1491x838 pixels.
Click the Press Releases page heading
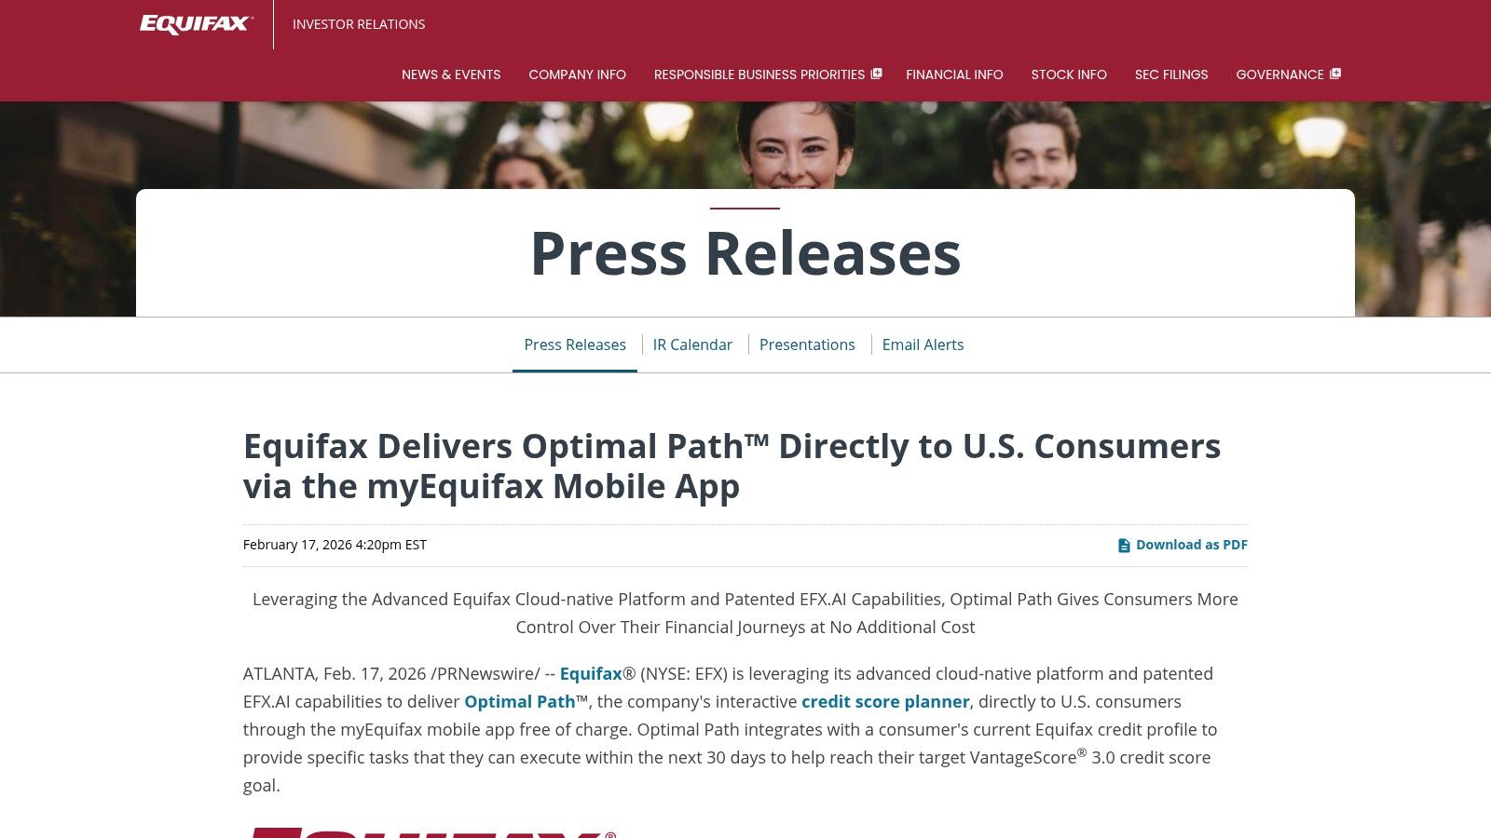(x=745, y=253)
